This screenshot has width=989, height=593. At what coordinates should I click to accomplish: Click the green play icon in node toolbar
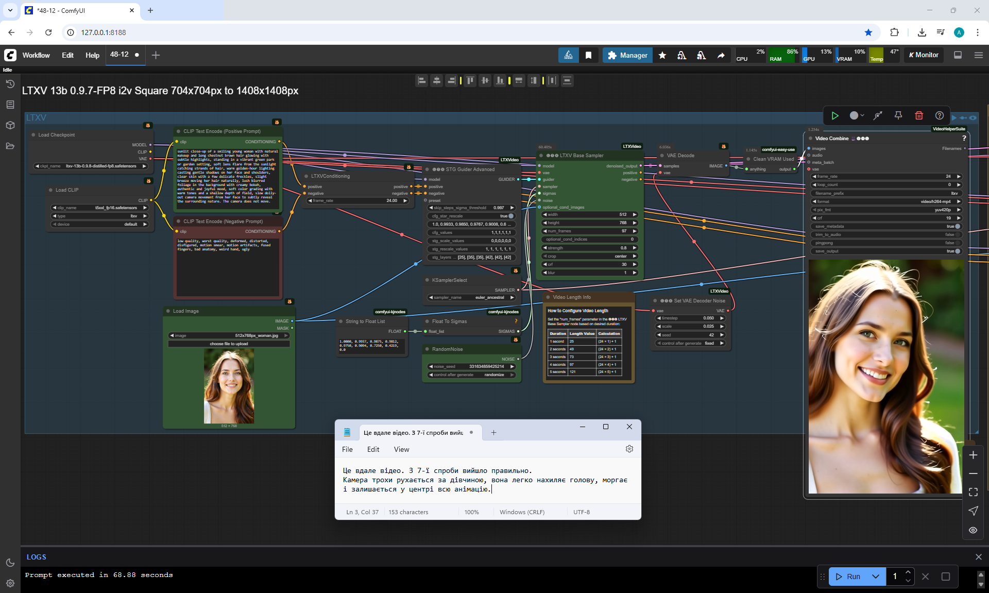pos(835,116)
